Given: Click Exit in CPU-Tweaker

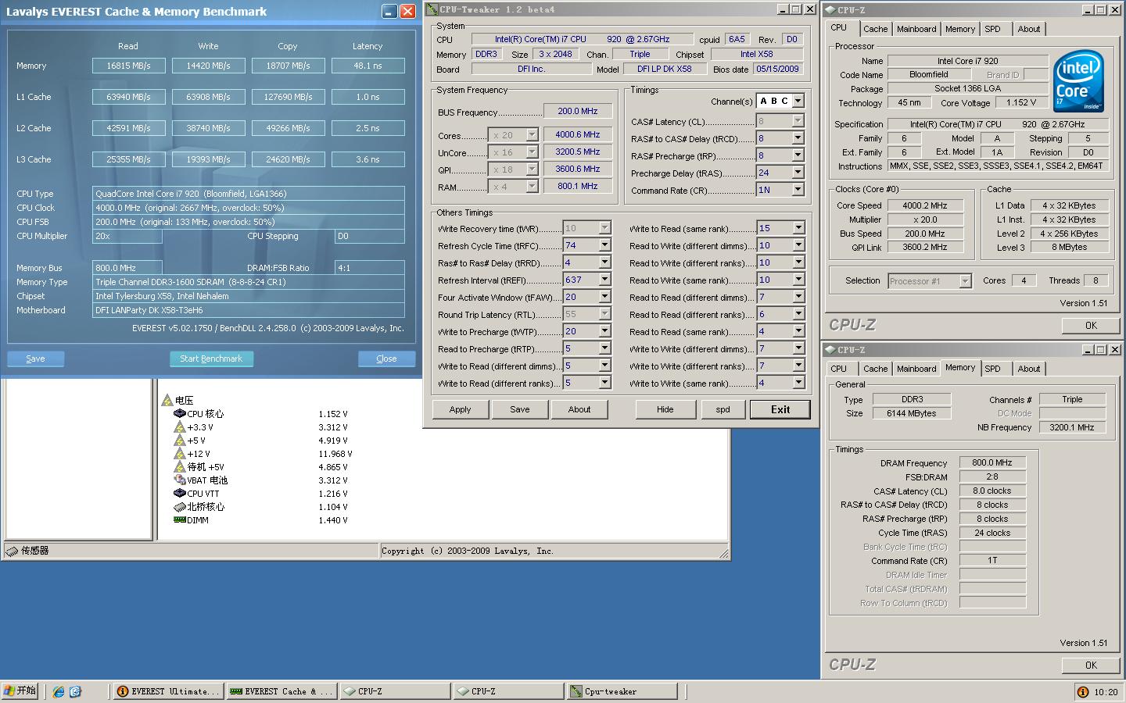Looking at the screenshot, I should point(780,409).
